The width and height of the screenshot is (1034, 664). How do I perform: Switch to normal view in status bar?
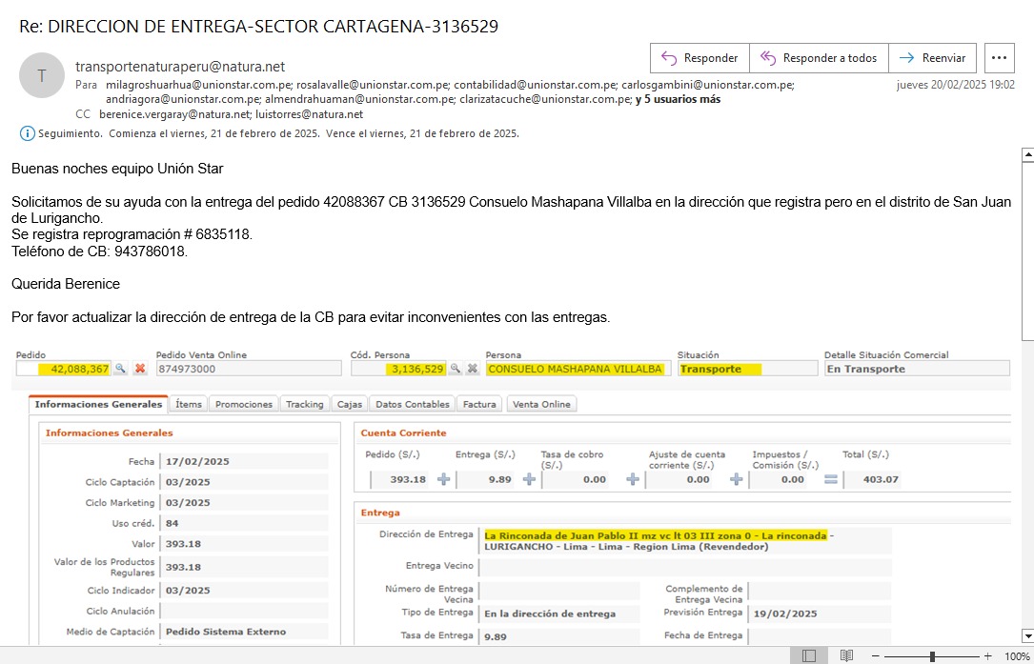pyautogui.click(x=808, y=656)
